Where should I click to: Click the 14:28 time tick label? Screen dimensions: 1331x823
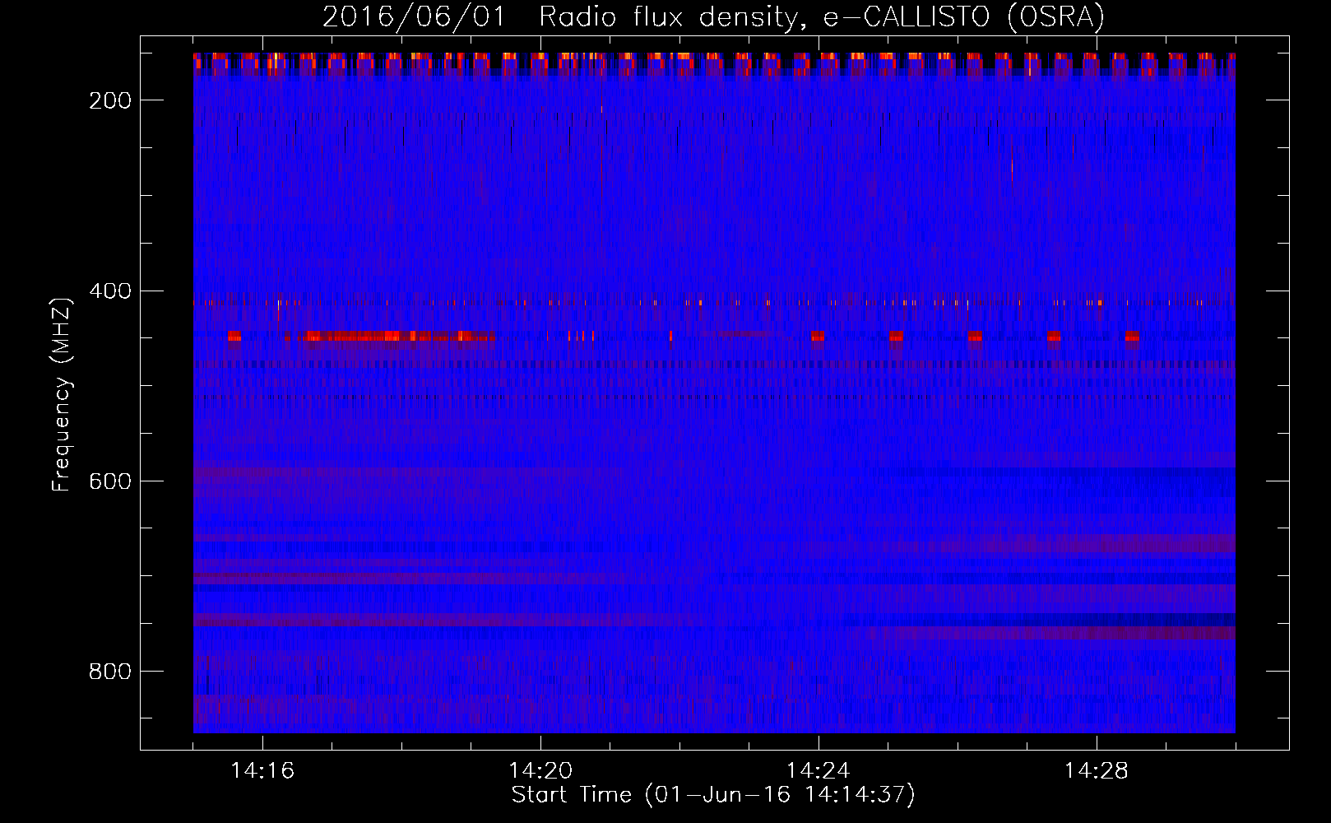click(x=1097, y=771)
